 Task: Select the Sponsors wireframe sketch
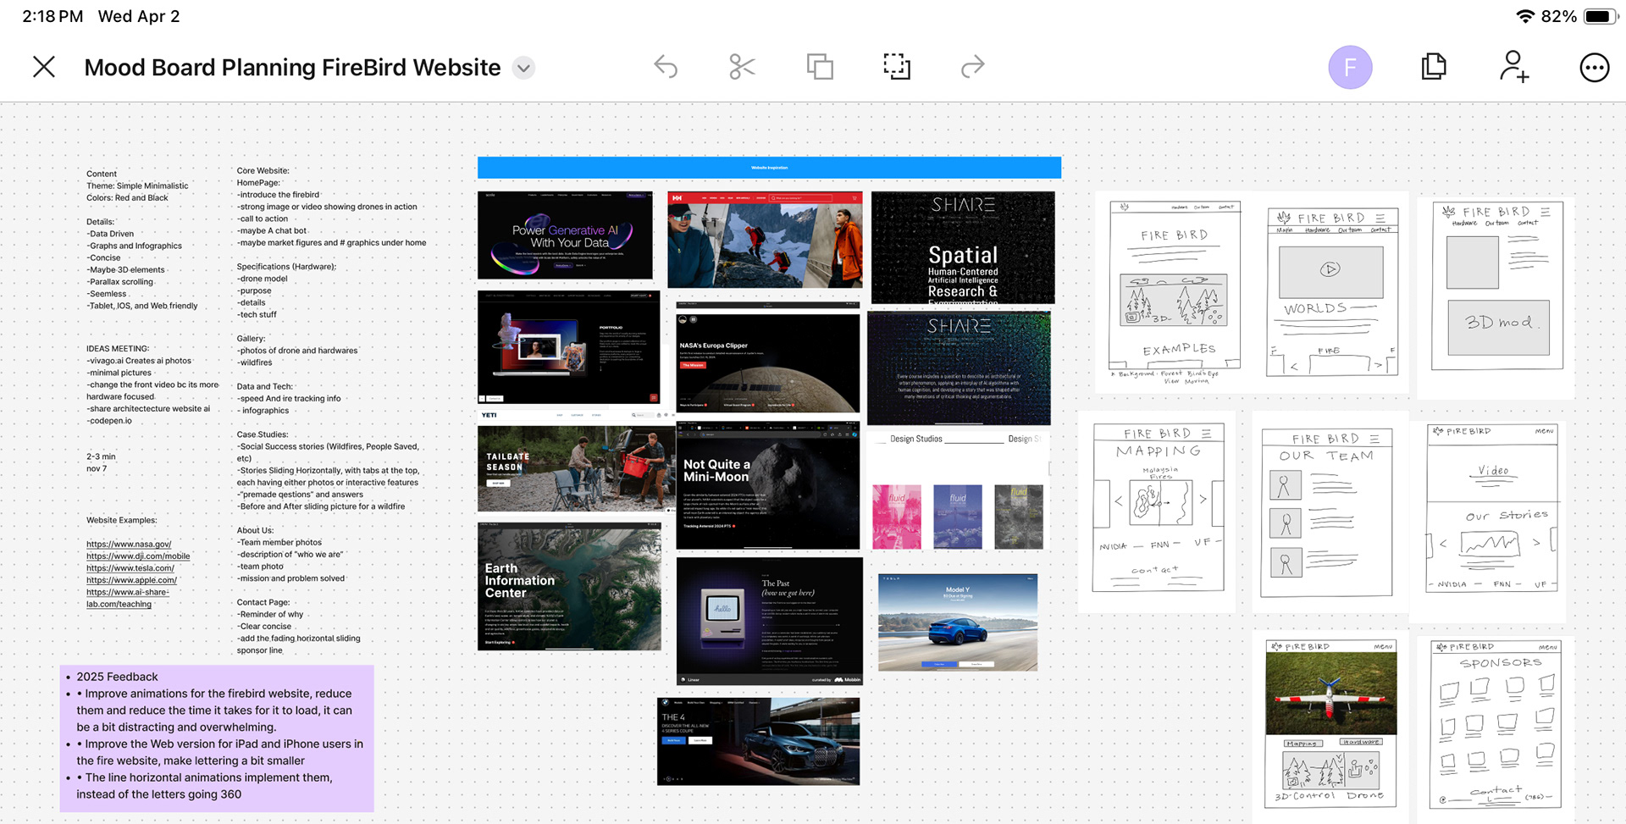click(x=1496, y=724)
